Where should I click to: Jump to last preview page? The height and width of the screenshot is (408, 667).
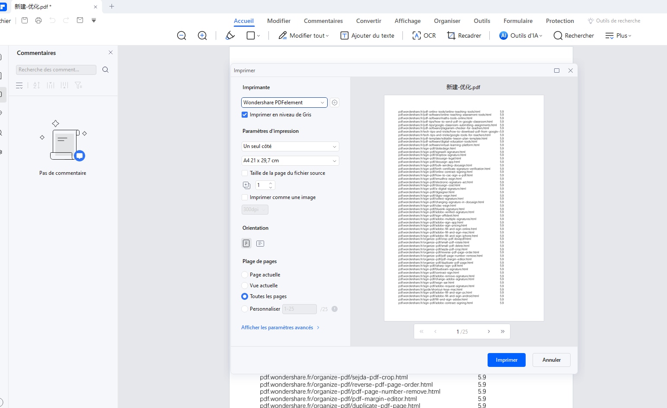coord(503,331)
